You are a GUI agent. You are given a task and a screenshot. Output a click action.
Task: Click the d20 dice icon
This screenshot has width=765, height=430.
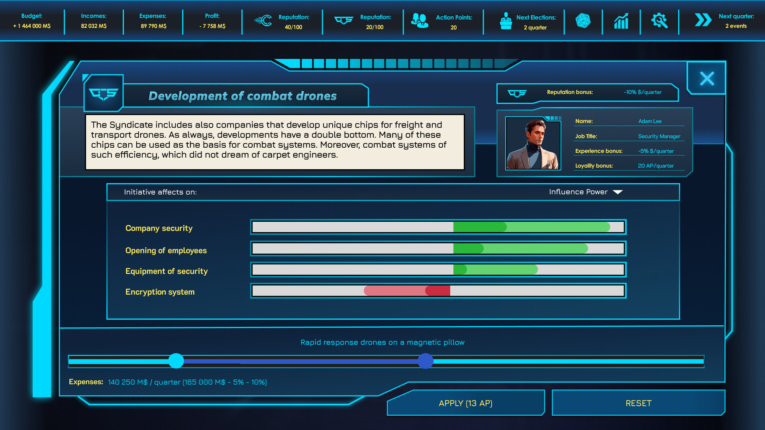coord(583,21)
